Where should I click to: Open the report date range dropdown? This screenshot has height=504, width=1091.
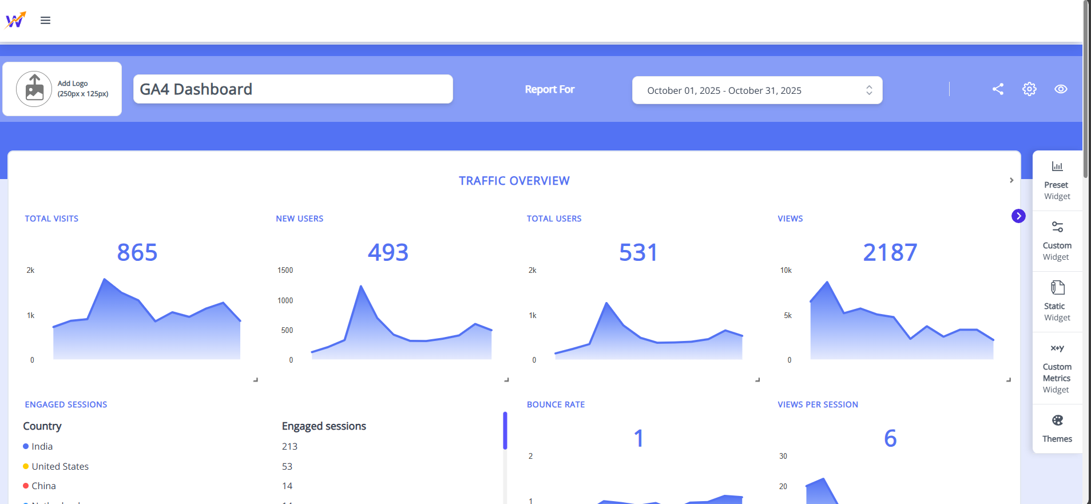(x=756, y=90)
